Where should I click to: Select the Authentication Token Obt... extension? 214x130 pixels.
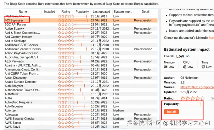point(81,90)
